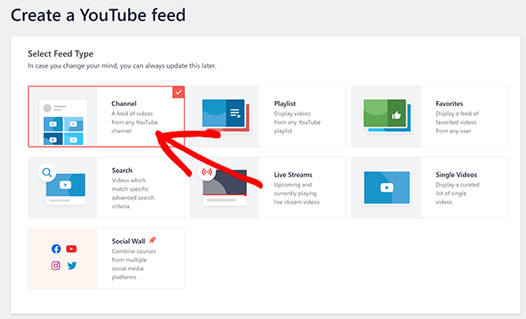
Task: Click the magnifying glass Search icon
Action: [47, 173]
